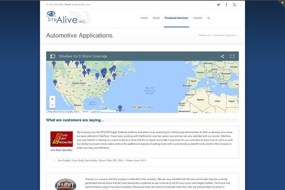Viewport: 285px width, 190px height.
Task: Open the Contact menu item
Action: (x=198, y=18)
